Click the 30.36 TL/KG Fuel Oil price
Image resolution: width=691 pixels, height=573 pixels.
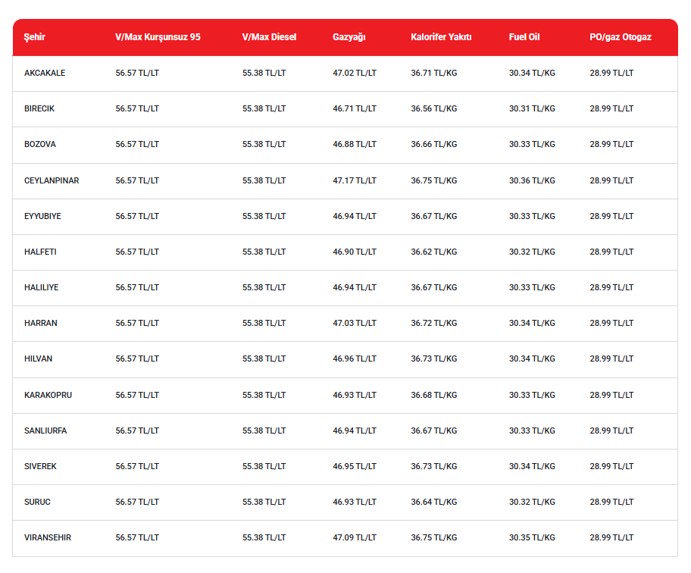coord(532,180)
